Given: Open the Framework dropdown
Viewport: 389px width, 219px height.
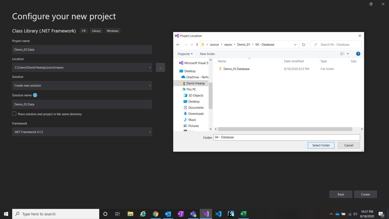Looking at the screenshot, I should tap(150, 132).
